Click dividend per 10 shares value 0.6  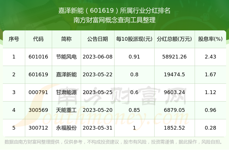click(134, 92)
